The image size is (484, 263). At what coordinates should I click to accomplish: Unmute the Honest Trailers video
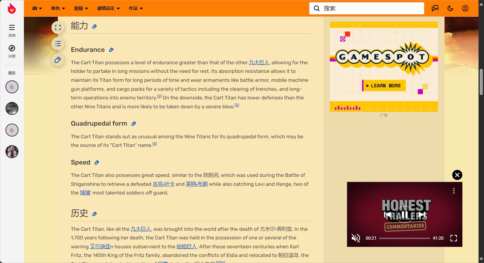pos(356,238)
